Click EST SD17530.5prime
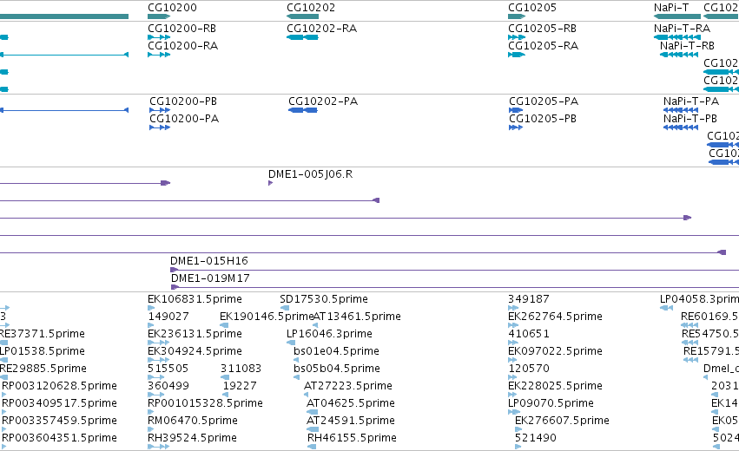 [x=324, y=299]
